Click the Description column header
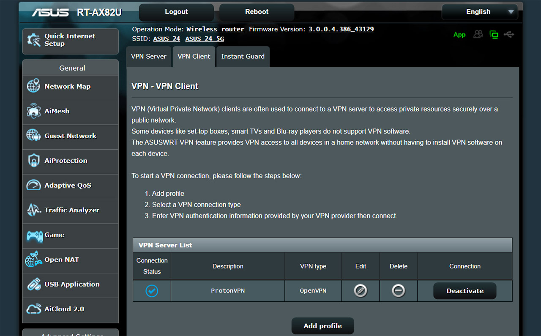Image resolution: width=541 pixels, height=336 pixels. pos(228,266)
